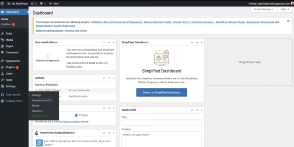Click the Tools wrench icon
The width and height of the screenshot is (294, 147).
tap(2, 80)
